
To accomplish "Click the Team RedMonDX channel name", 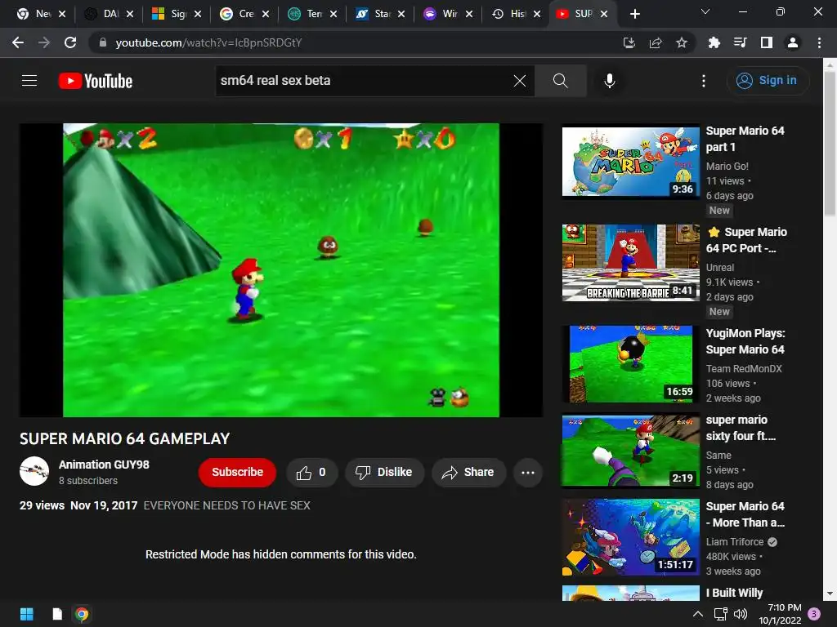I will pos(744,368).
